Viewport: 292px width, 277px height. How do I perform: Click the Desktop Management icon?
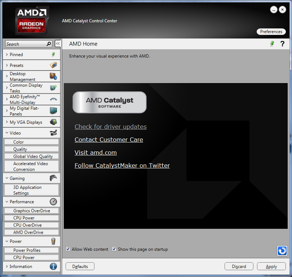click(53, 76)
